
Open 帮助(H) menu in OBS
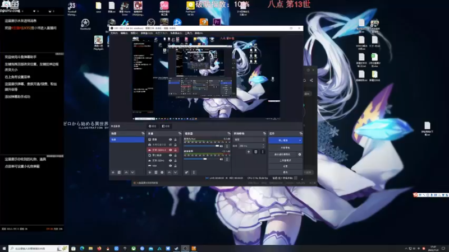[199, 33]
